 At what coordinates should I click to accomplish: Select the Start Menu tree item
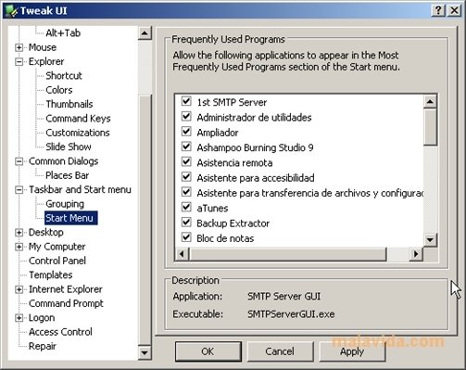[70, 218]
